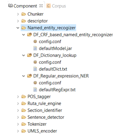Switch to the Corpus tab
The image size is (121, 139).
click(x=56, y=6)
